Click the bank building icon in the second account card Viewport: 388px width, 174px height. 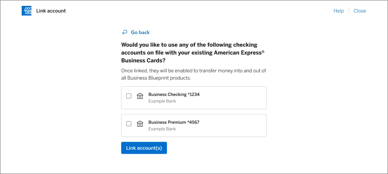[140, 124]
